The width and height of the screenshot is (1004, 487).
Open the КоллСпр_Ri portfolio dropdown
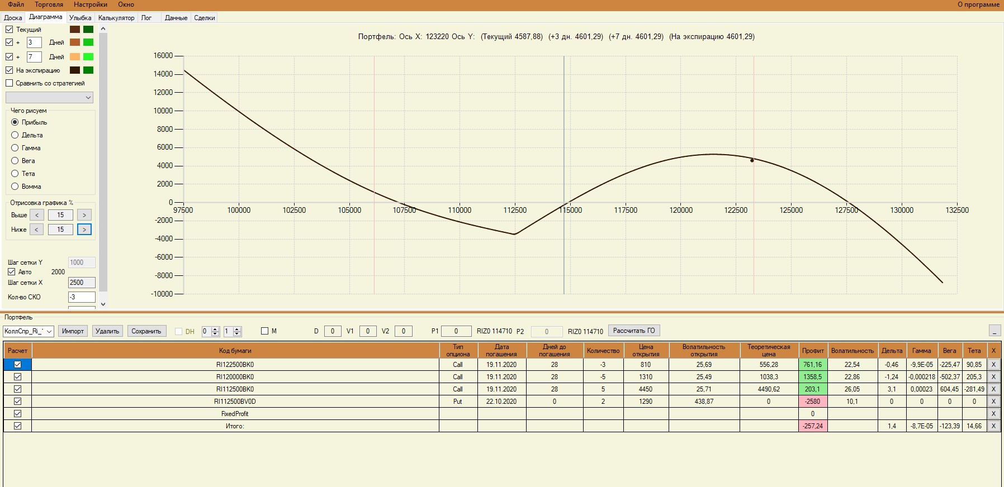[29, 331]
